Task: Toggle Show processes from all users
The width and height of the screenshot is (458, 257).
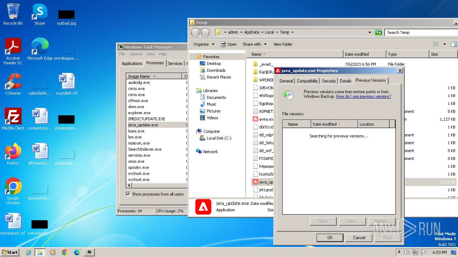Action: 128,194
